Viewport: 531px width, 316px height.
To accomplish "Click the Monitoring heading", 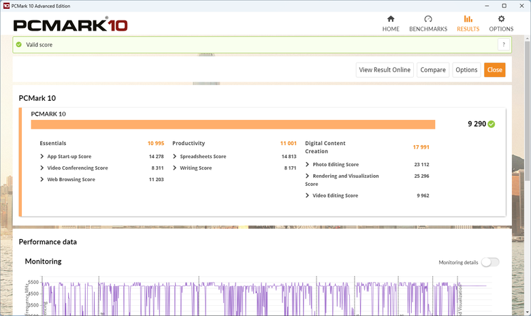I will (44, 262).
